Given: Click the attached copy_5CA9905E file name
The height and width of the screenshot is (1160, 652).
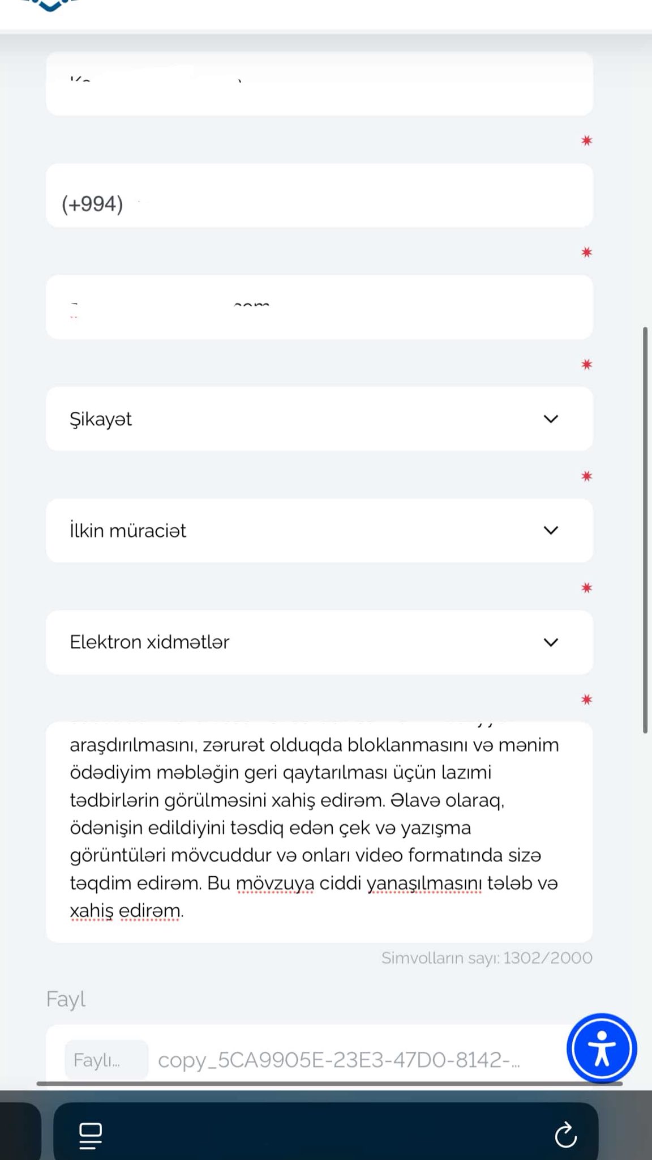Looking at the screenshot, I should (x=338, y=1060).
